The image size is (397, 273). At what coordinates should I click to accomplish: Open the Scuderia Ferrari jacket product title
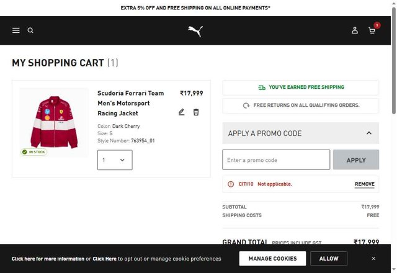coord(131,103)
